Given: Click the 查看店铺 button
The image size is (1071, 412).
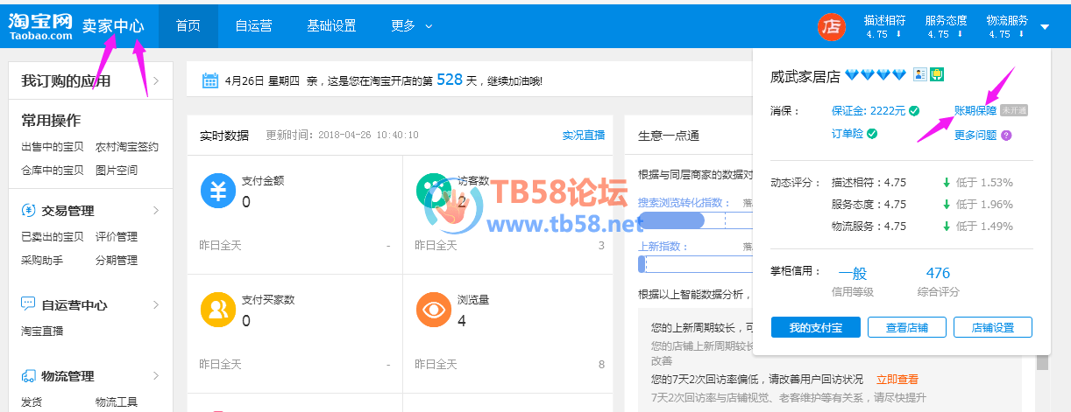Looking at the screenshot, I should (907, 327).
